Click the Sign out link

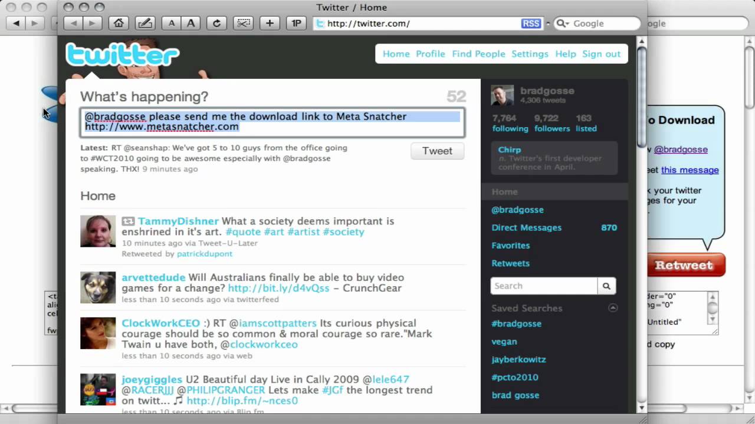(x=601, y=54)
